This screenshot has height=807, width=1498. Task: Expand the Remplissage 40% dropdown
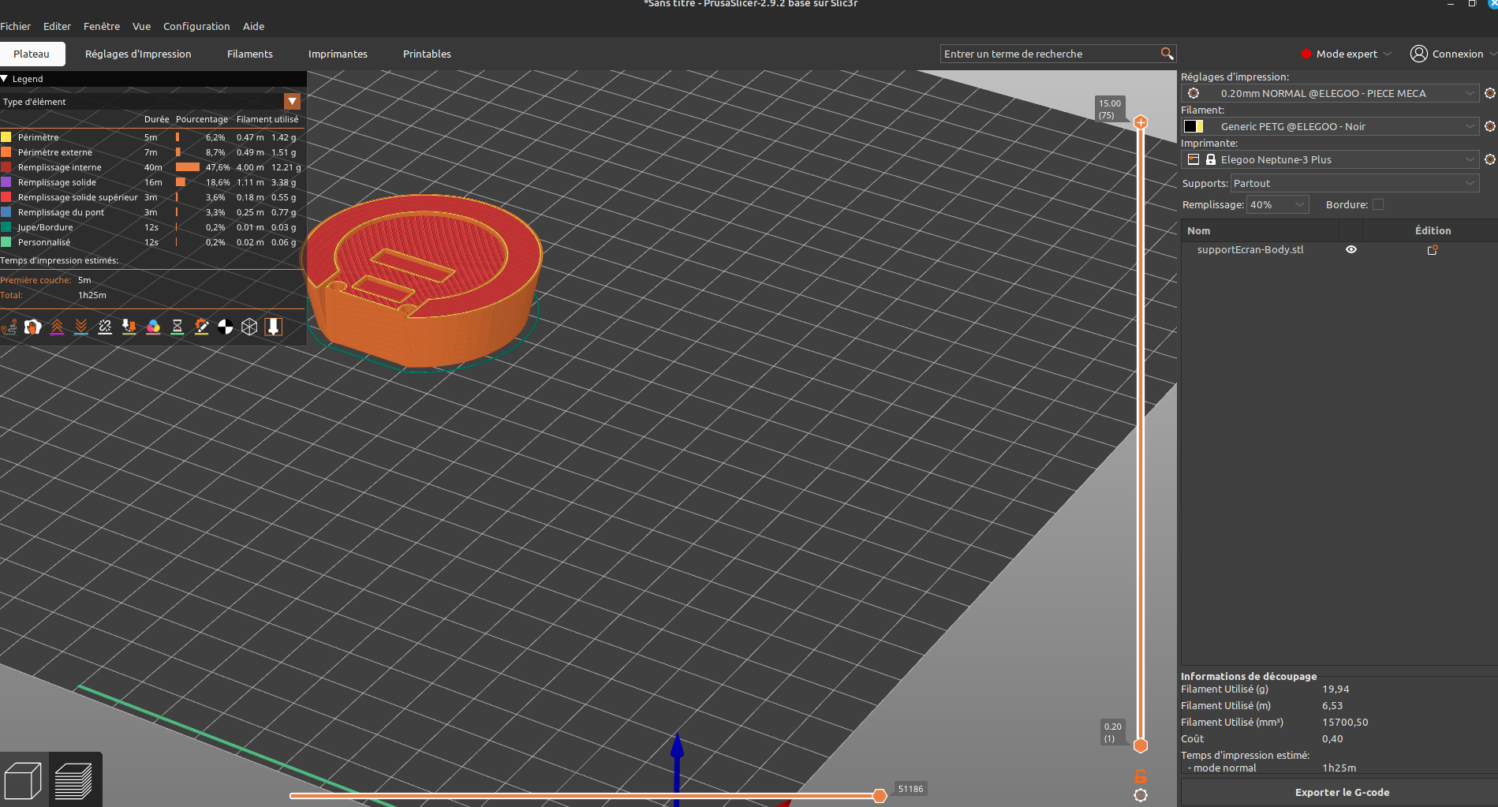pyautogui.click(x=1277, y=205)
